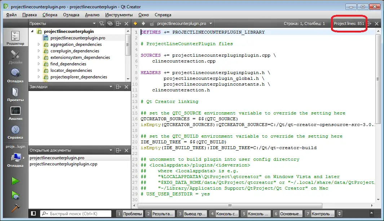Collapse the projectlinecounterplugin root node
The height and width of the screenshot is (221, 384).
click(32, 31)
